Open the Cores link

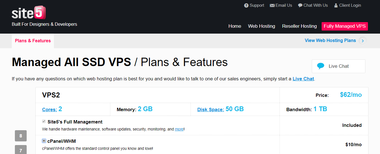[x=49, y=109]
